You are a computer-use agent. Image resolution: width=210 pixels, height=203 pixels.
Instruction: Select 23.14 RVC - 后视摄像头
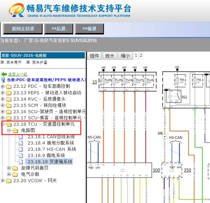(x=39, y=99)
